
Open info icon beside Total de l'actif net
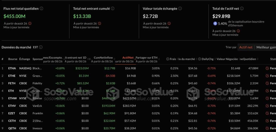(x=242, y=8)
